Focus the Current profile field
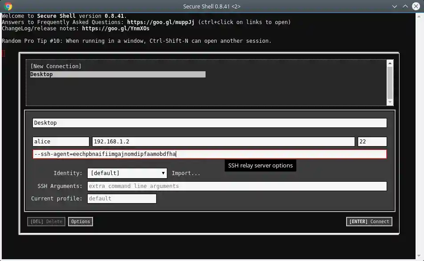The width and height of the screenshot is (424, 261). tap(122, 199)
